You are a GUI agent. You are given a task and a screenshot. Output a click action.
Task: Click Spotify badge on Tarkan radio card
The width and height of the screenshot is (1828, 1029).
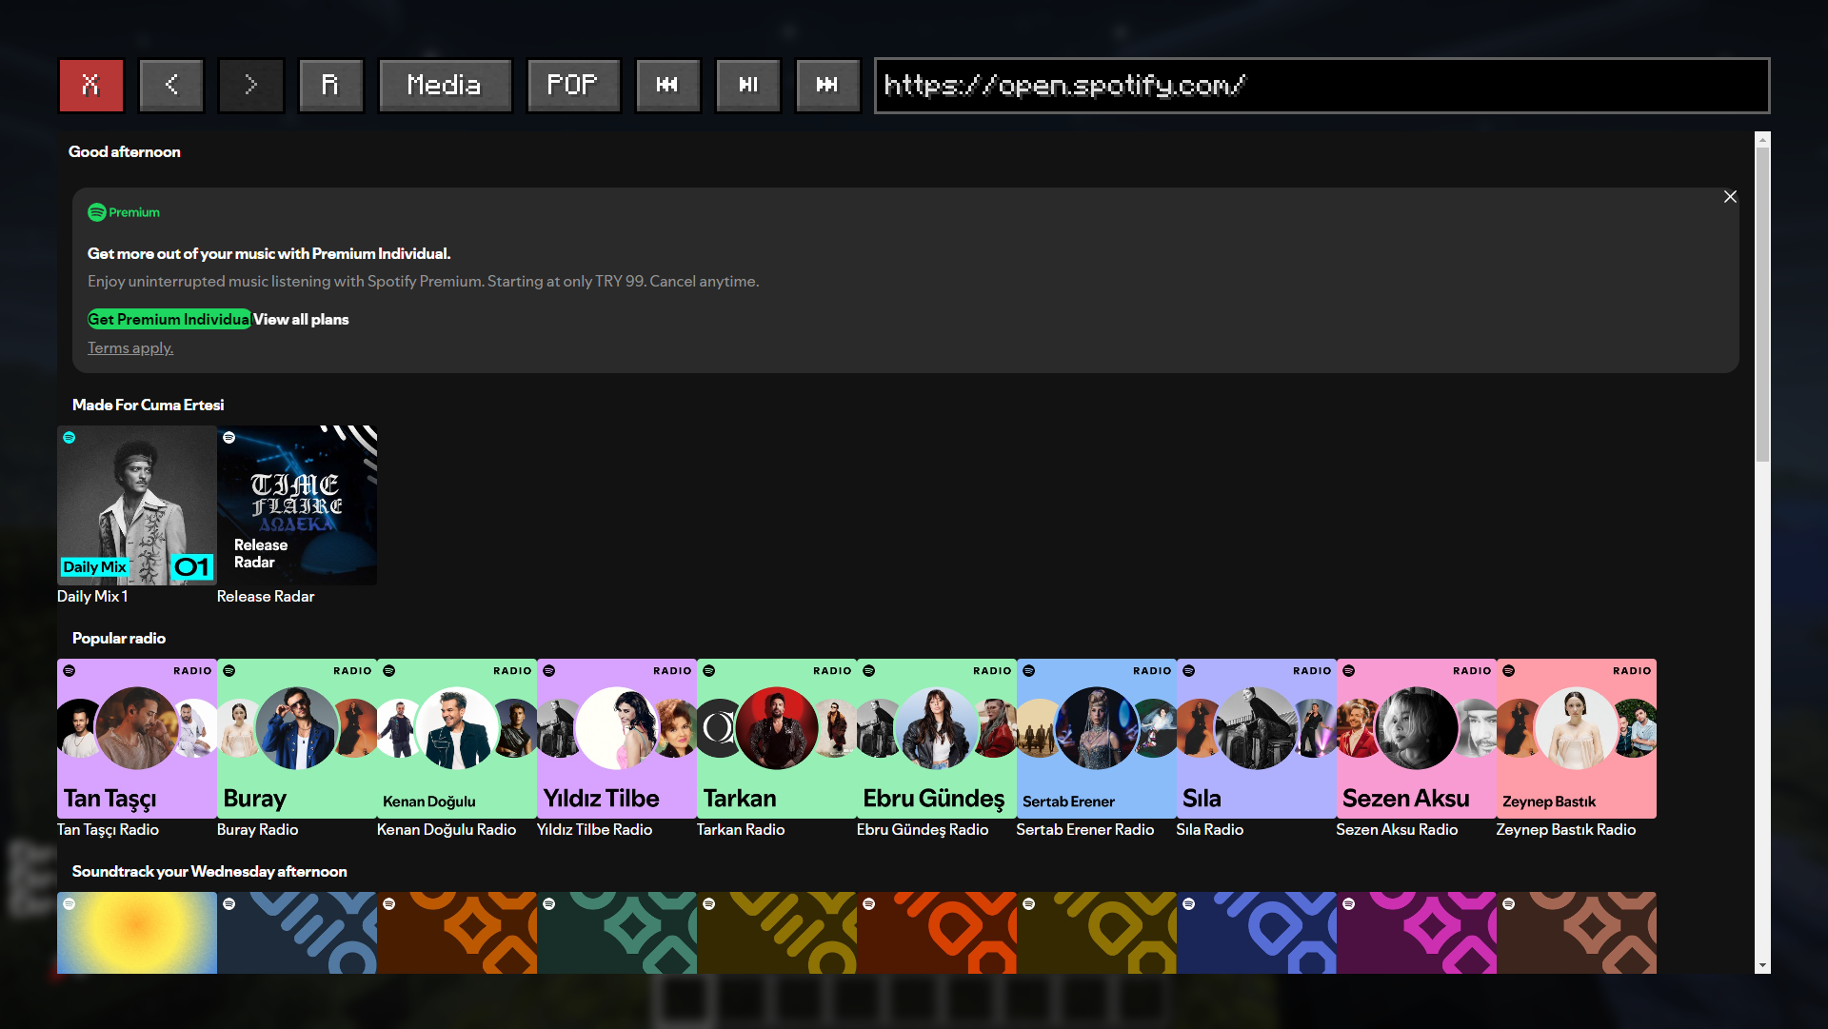[709, 671]
